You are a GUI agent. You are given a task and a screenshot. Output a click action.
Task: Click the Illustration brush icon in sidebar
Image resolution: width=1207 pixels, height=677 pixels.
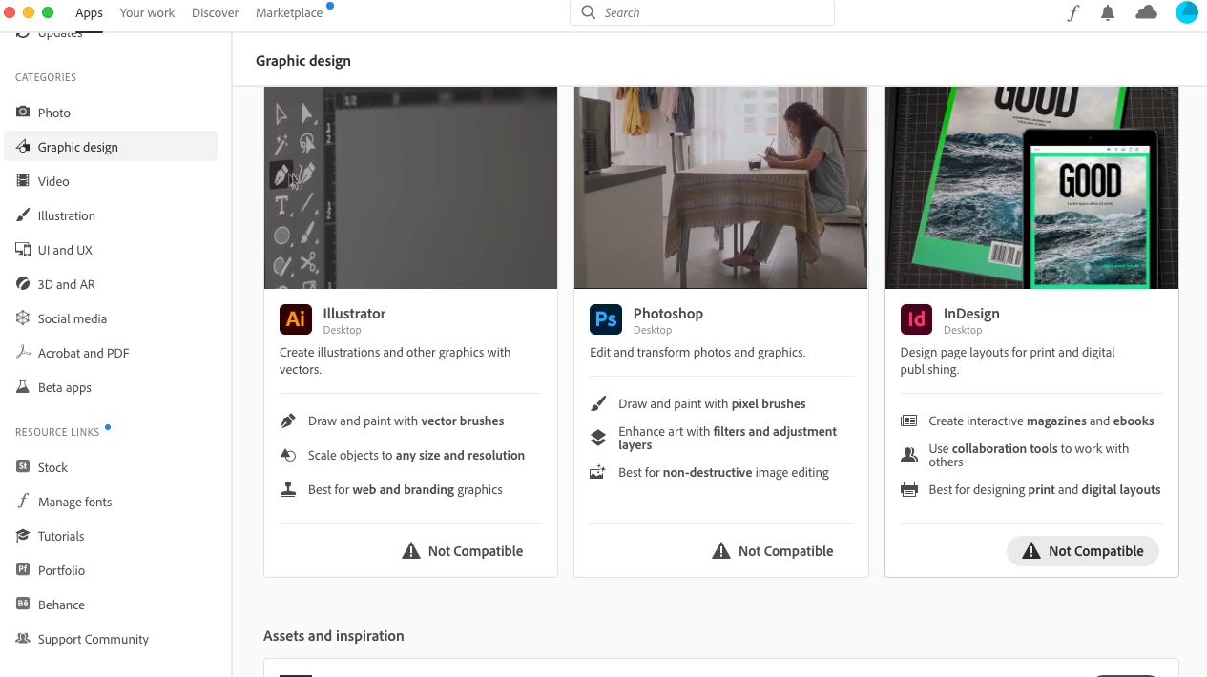pyautogui.click(x=23, y=215)
